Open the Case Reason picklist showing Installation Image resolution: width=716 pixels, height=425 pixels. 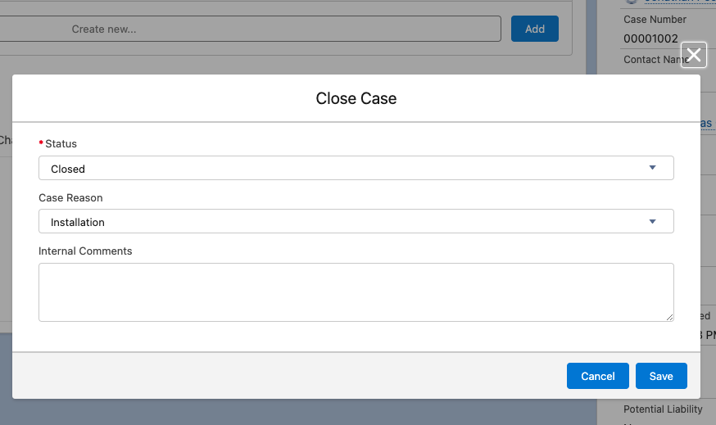(356, 221)
